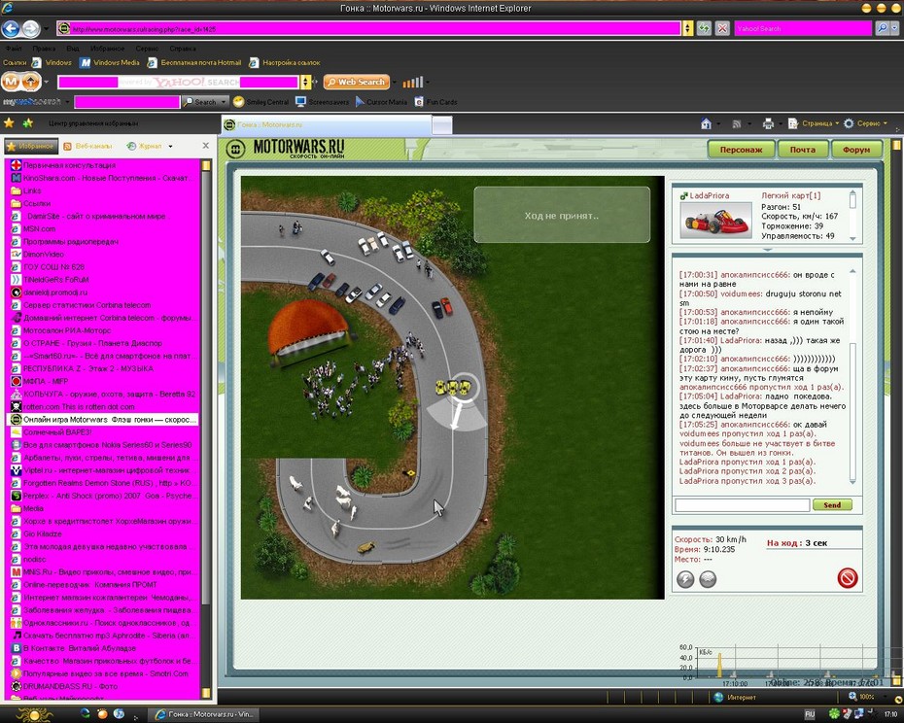Click the LadaPriora kart thumbnail
904x723 pixels.
click(x=716, y=220)
